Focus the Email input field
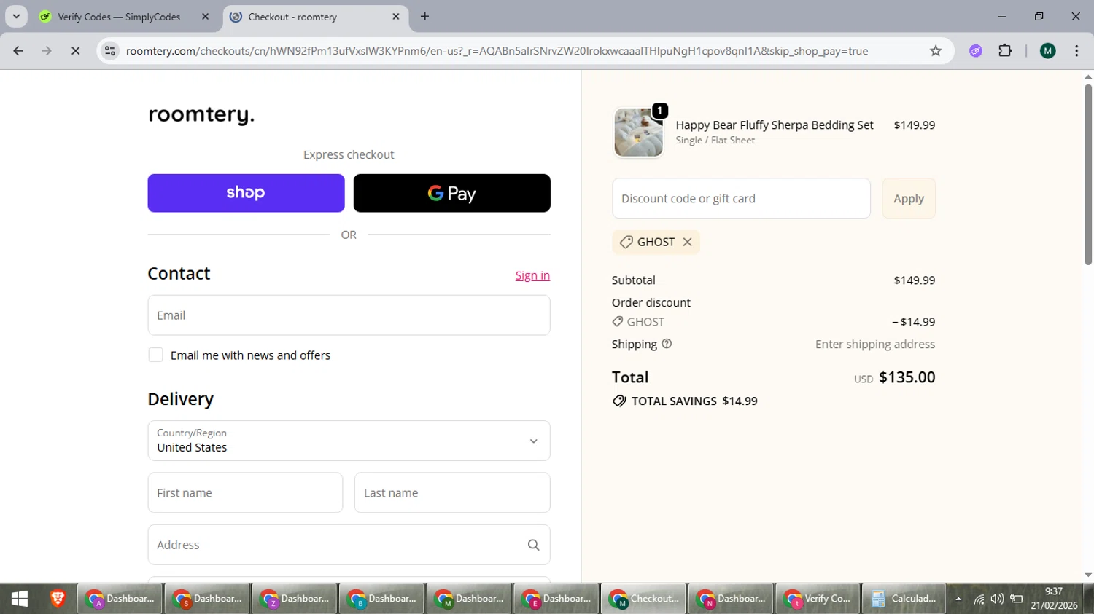The width and height of the screenshot is (1094, 614). (x=349, y=315)
